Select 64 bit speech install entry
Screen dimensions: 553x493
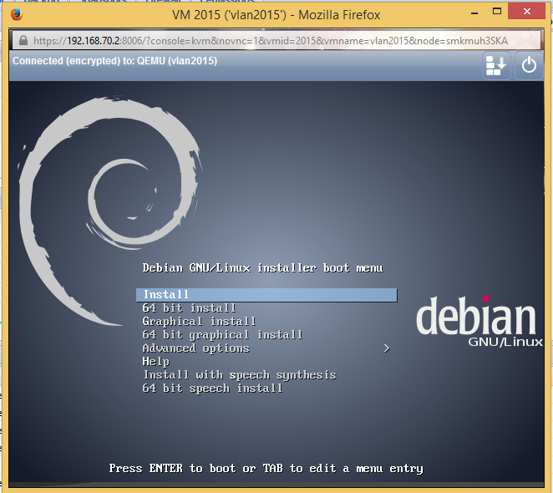coord(212,389)
